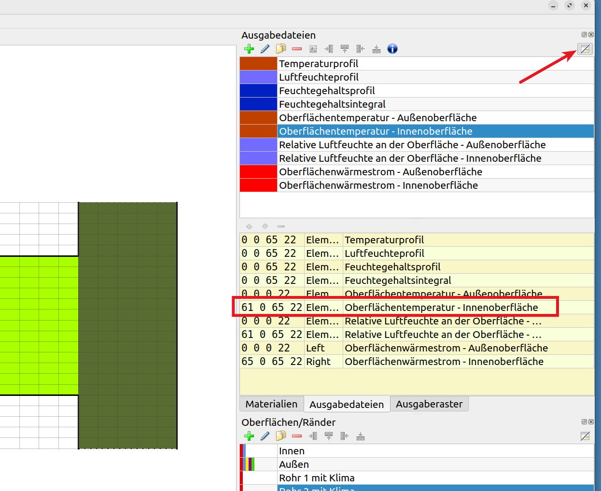Click the color swatch of Temperaturprofil

point(258,64)
